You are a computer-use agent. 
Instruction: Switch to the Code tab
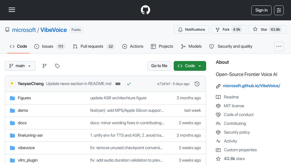point(18,46)
